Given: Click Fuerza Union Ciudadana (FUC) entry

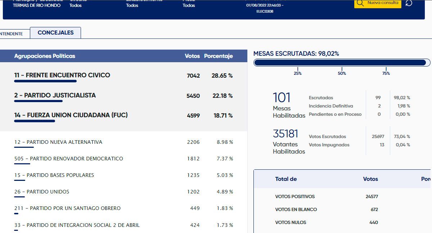Looking at the screenshot, I should [71, 115].
